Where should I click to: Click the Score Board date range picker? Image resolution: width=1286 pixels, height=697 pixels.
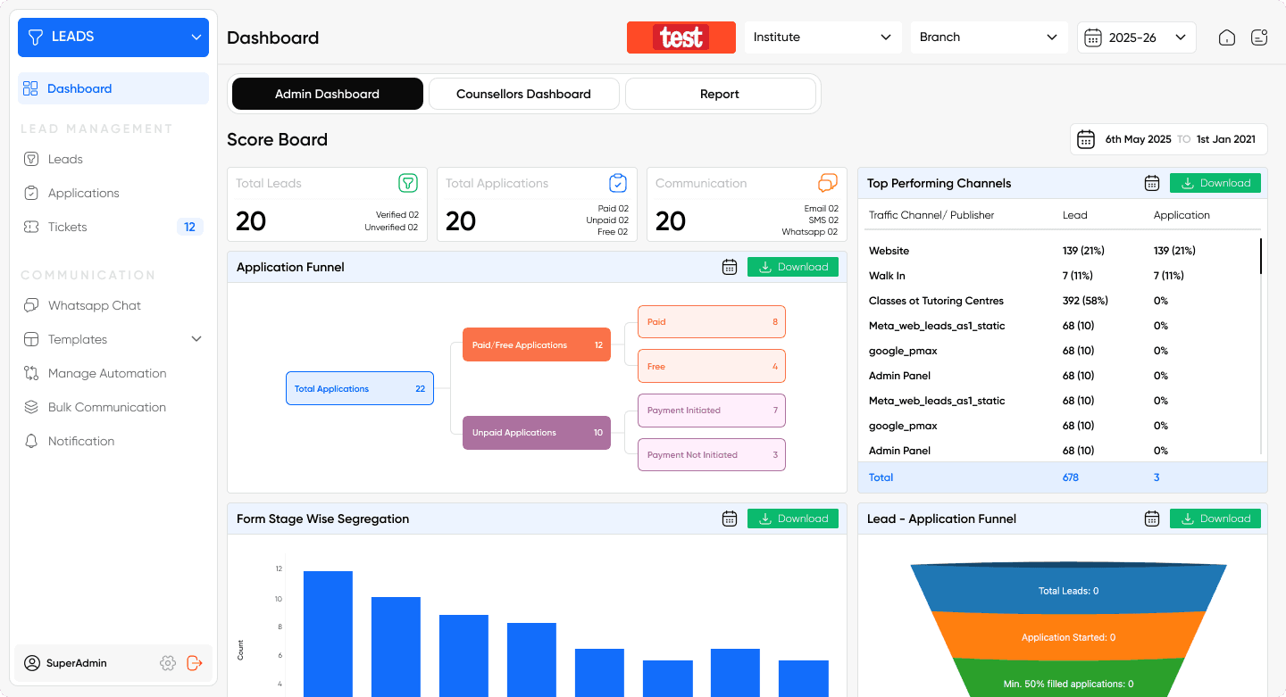click(x=1169, y=139)
